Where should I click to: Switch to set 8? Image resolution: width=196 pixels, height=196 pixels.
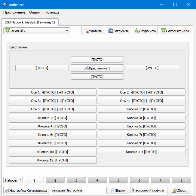tap(182, 180)
